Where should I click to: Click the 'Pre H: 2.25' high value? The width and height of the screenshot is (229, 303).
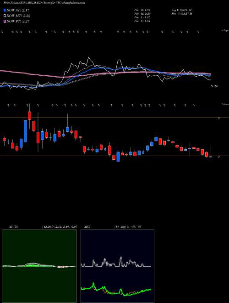pyautogui.click(x=142, y=14)
